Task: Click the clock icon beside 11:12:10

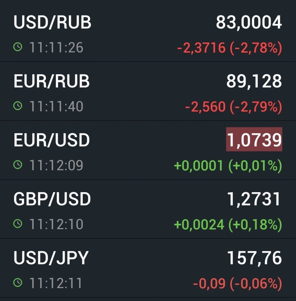Action: click(x=18, y=224)
